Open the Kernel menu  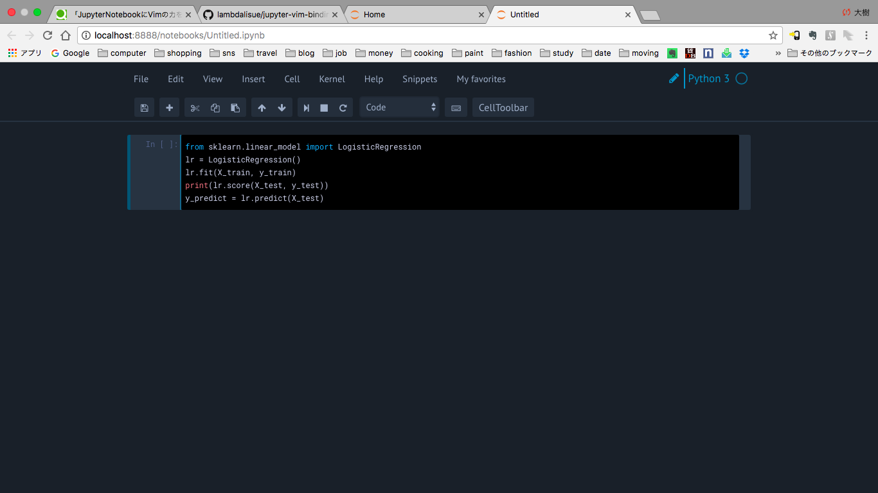(x=332, y=79)
